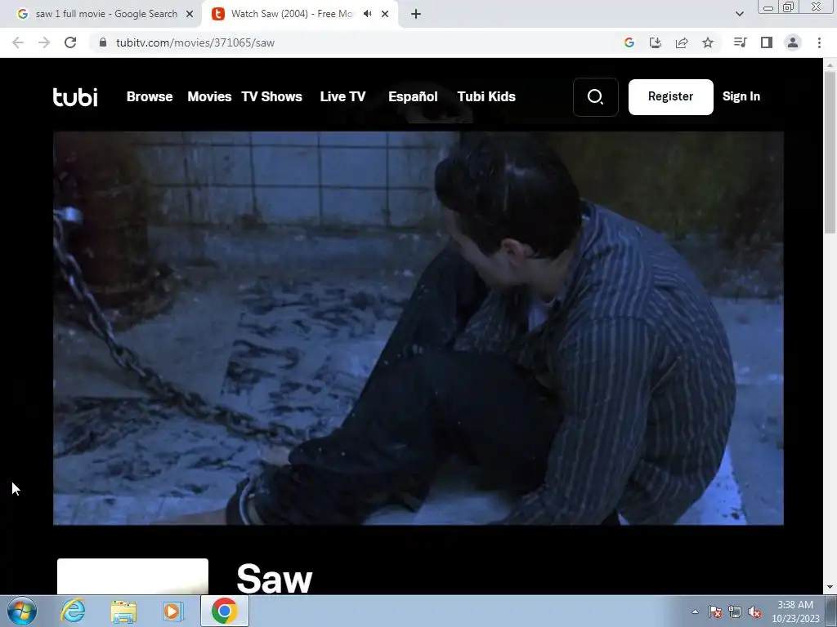This screenshot has height=627, width=837.
Task: Launch Internet Explorer from taskbar
Action: point(73,611)
